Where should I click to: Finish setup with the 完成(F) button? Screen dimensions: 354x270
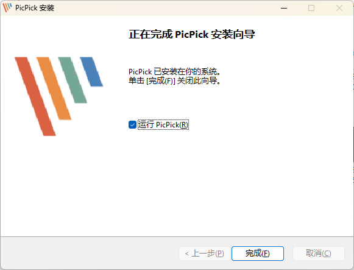click(258, 254)
